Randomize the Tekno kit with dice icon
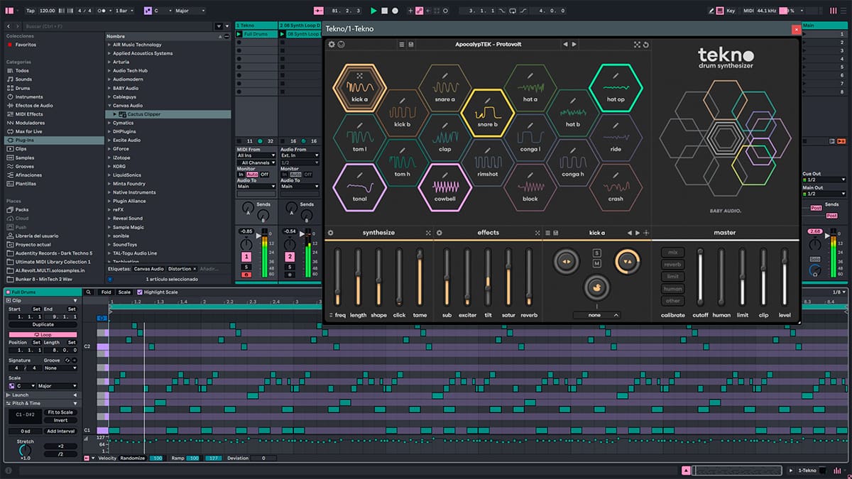 (x=637, y=44)
